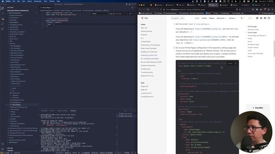Switch to the PROBLEMS panel tab
The height and width of the screenshot is (154, 275).
(44, 111)
